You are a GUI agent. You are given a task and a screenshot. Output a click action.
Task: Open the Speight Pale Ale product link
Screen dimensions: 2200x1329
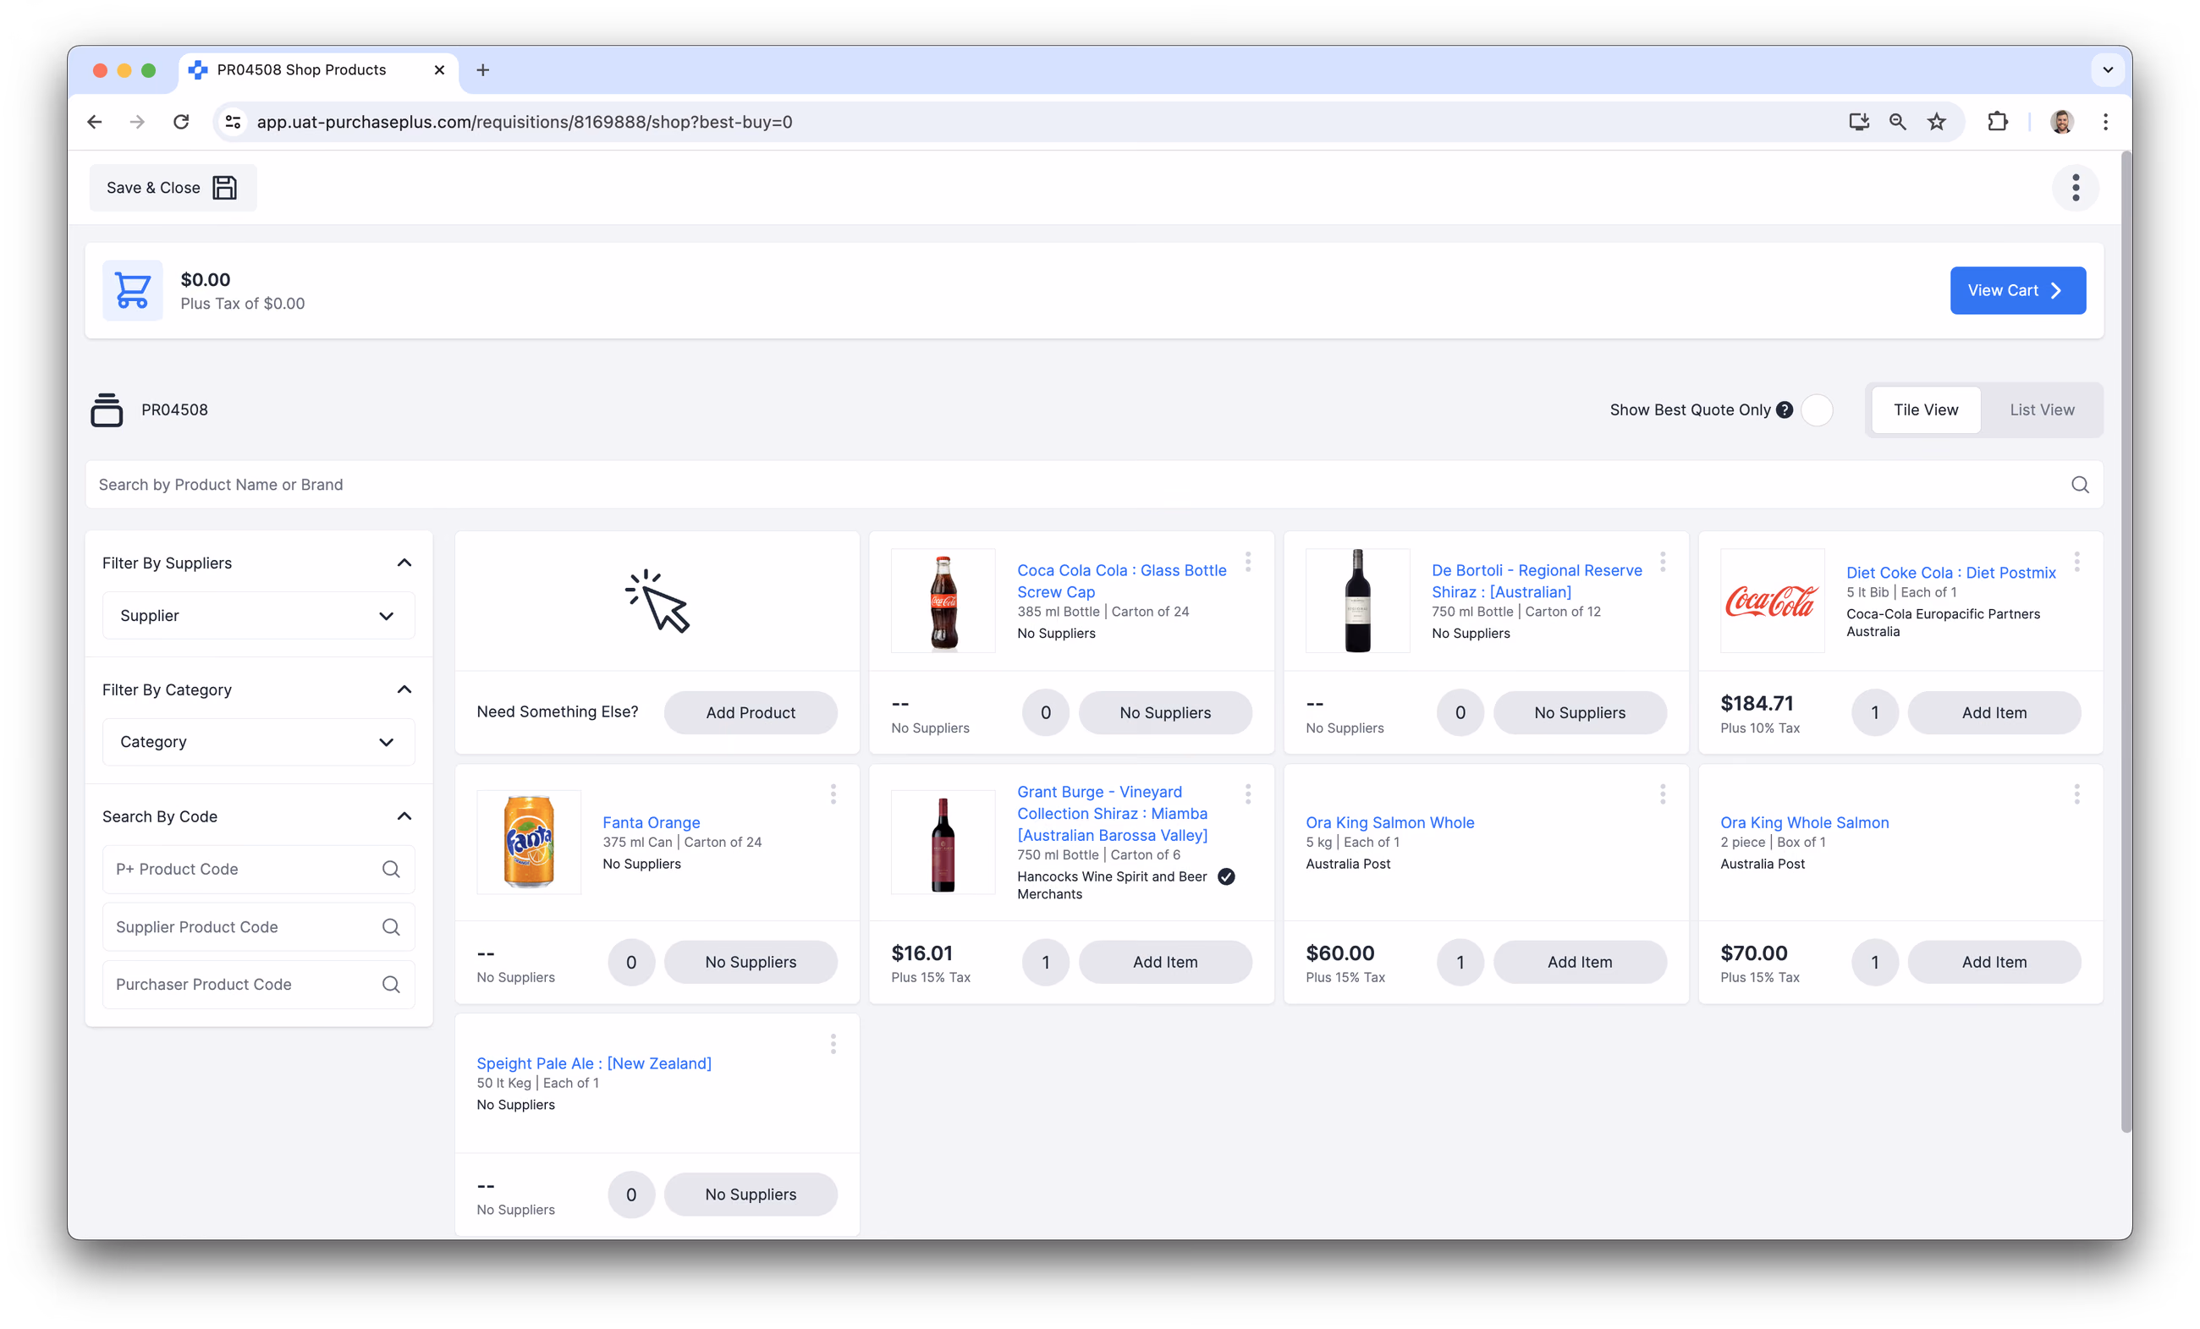[594, 1063]
